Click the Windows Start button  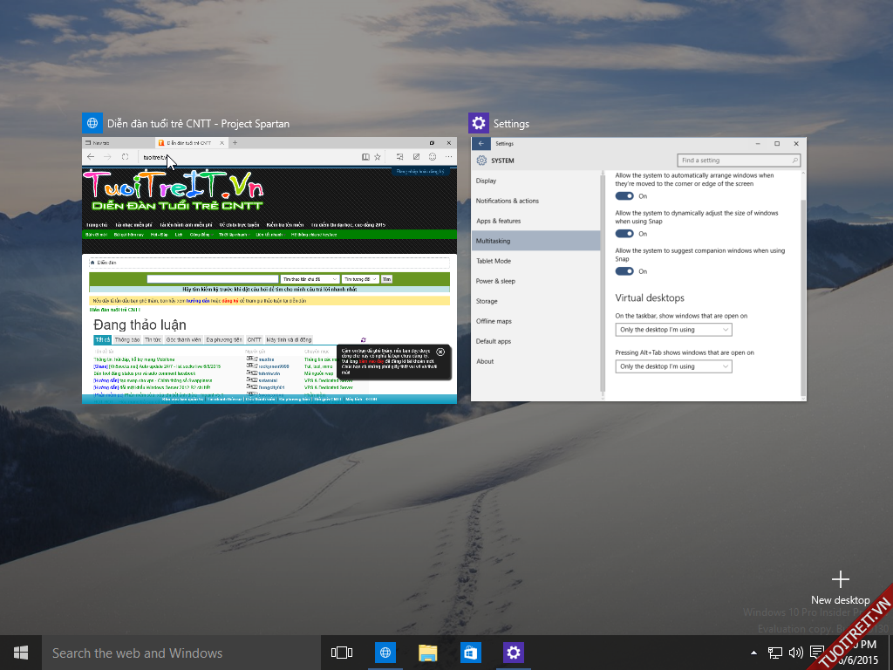20,653
